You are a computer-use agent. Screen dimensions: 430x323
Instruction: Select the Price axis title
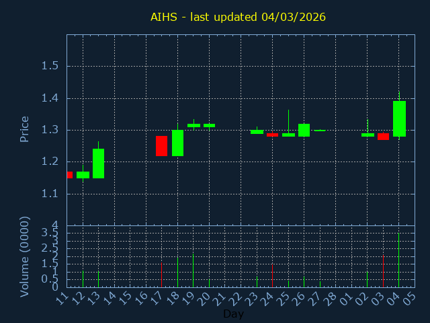tap(24, 129)
